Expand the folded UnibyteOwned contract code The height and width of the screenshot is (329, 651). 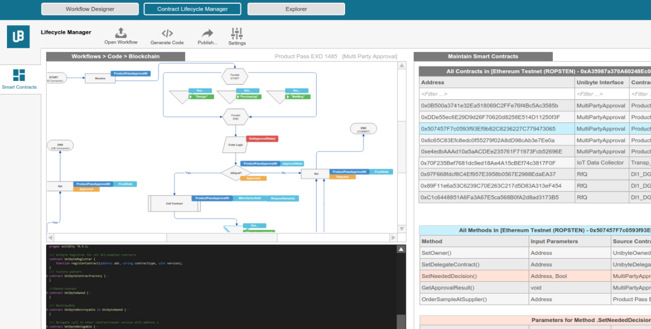[x=47, y=293]
